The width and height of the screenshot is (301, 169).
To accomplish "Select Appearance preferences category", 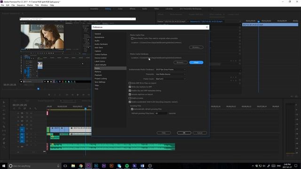I will click(x=99, y=37).
